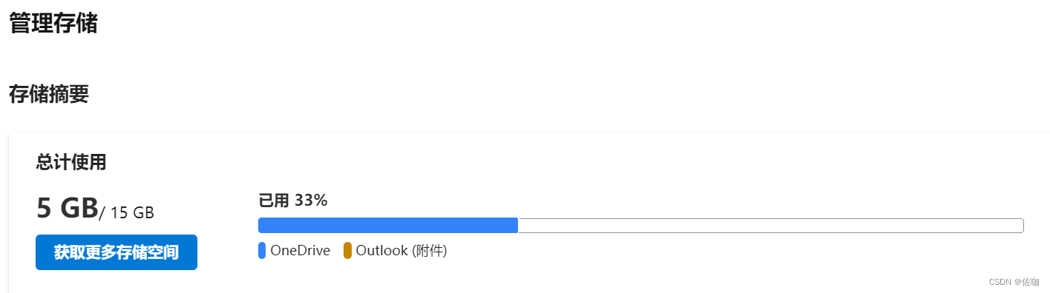Select the OneDrive legend label
The image size is (1050, 293).
pos(301,251)
